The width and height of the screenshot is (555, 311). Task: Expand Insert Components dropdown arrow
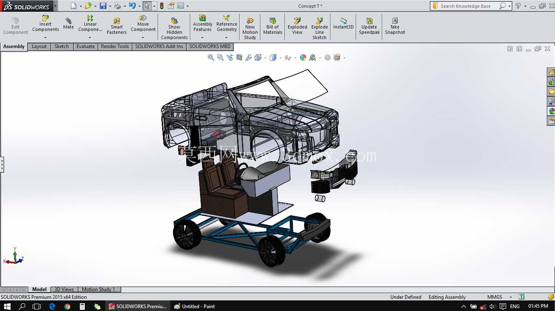click(45, 37)
